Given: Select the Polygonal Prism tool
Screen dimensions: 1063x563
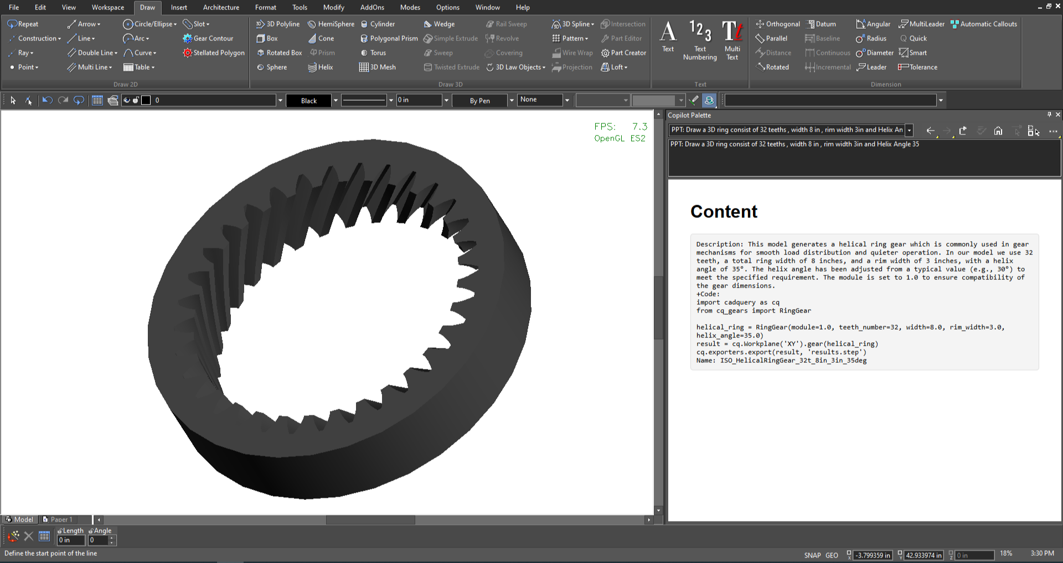Looking at the screenshot, I should pos(389,38).
